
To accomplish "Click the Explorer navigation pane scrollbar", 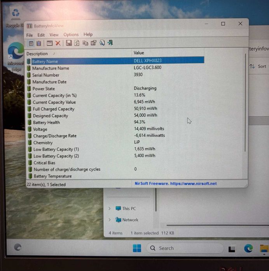I will pyautogui.click(x=156, y=200).
